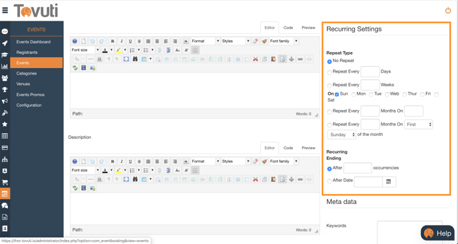Switch to the Code tab of upper editor
Screen dimensions: 458x244
288,28
